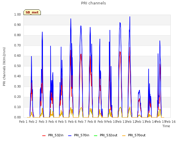Screen dimensions: 188x141
Task: Click the 0.90 y-axis tick label
Action: click(18, 25)
